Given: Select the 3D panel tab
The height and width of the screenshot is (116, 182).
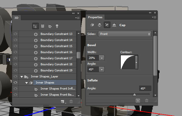Looking at the screenshot, I should [x=16, y=18].
